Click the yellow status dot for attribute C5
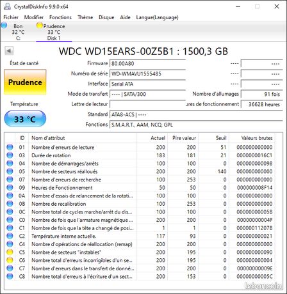The image size is (287, 294). point(10,252)
